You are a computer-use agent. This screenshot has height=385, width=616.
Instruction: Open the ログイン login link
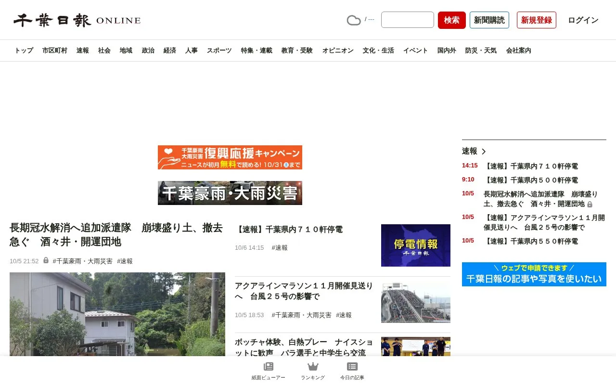(x=583, y=20)
